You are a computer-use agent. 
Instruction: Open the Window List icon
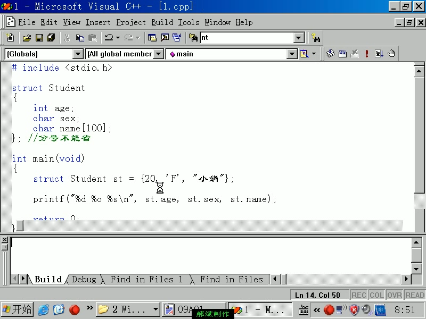[x=177, y=38]
